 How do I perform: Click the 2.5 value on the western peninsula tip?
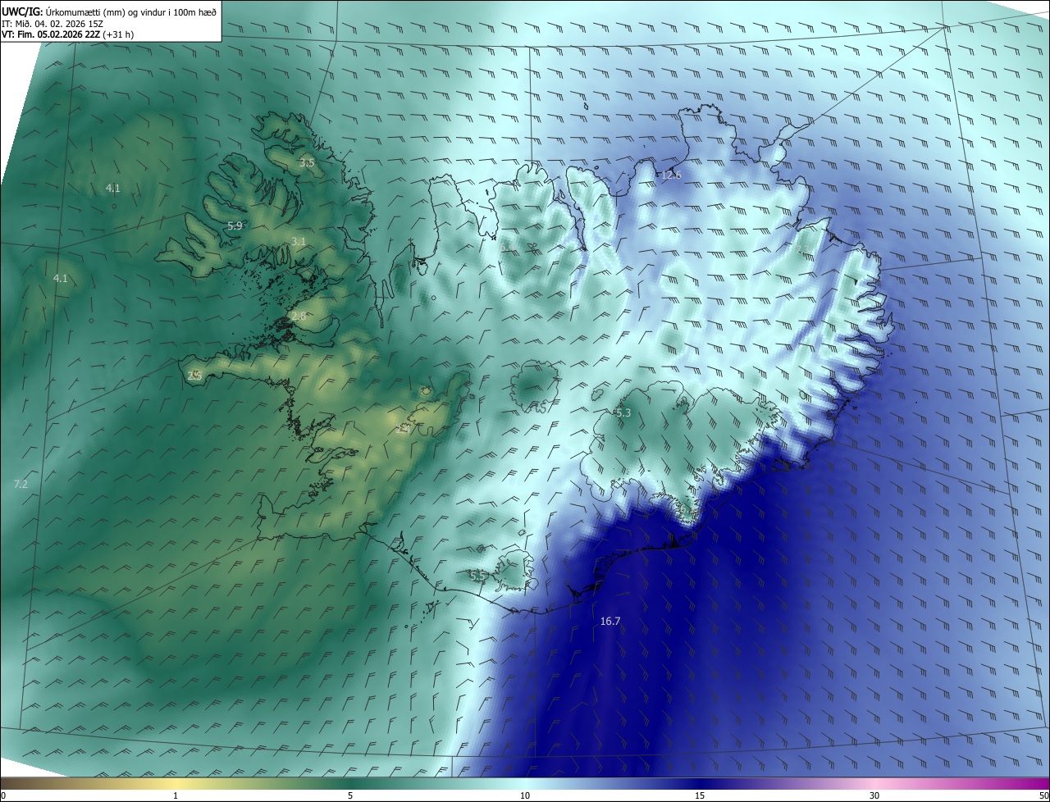[194, 376]
